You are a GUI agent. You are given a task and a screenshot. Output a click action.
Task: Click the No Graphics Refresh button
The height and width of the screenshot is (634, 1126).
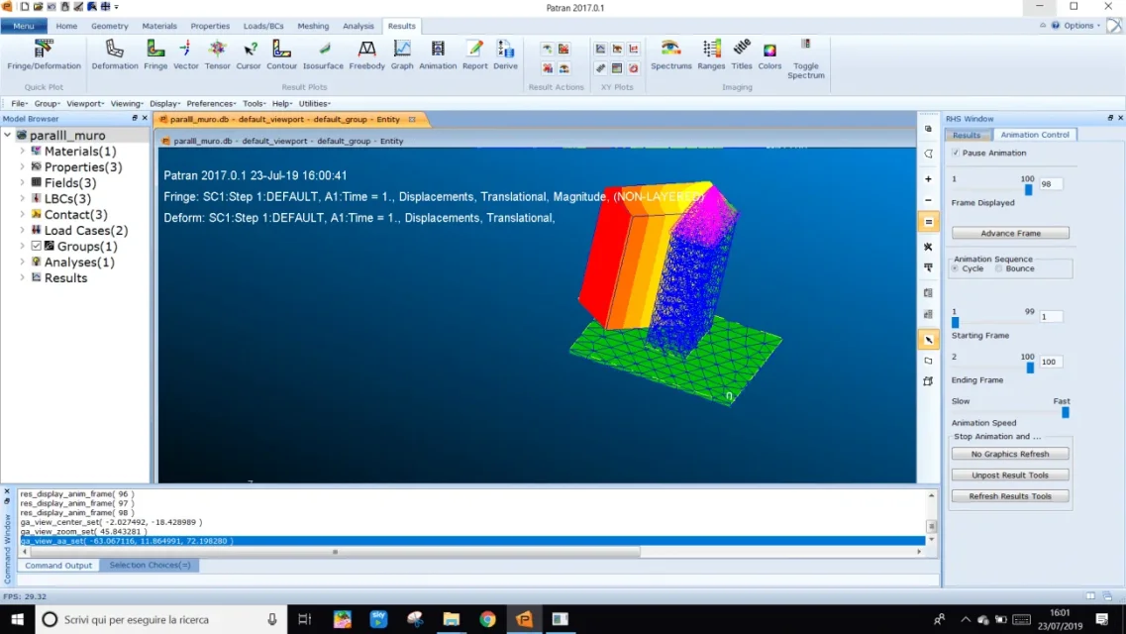pos(1010,454)
